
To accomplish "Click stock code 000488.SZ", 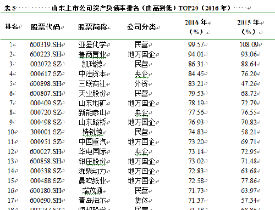I will 46,181.
